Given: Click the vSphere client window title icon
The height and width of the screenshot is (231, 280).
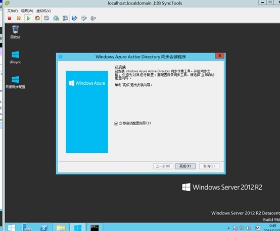Looking at the screenshot, I should 7,3.
